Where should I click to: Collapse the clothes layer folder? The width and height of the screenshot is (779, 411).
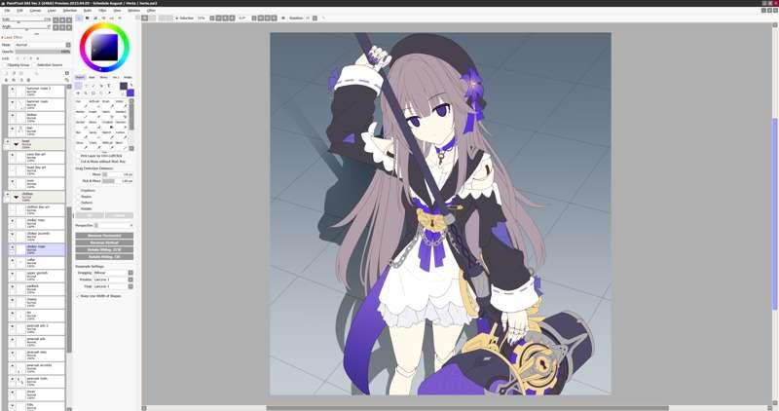click(x=16, y=197)
